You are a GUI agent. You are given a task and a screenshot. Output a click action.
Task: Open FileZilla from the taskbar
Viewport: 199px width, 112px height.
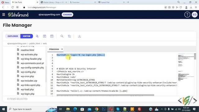point(139,109)
